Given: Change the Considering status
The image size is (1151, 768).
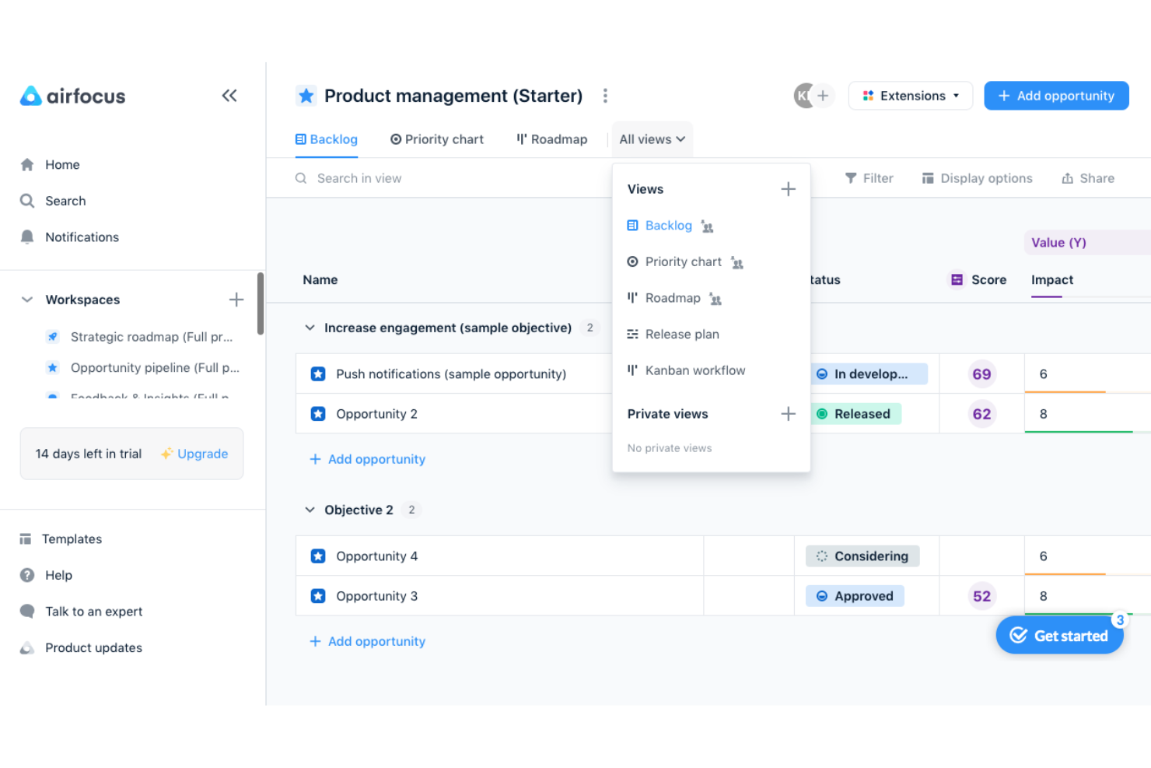Looking at the screenshot, I should pyautogui.click(x=862, y=556).
